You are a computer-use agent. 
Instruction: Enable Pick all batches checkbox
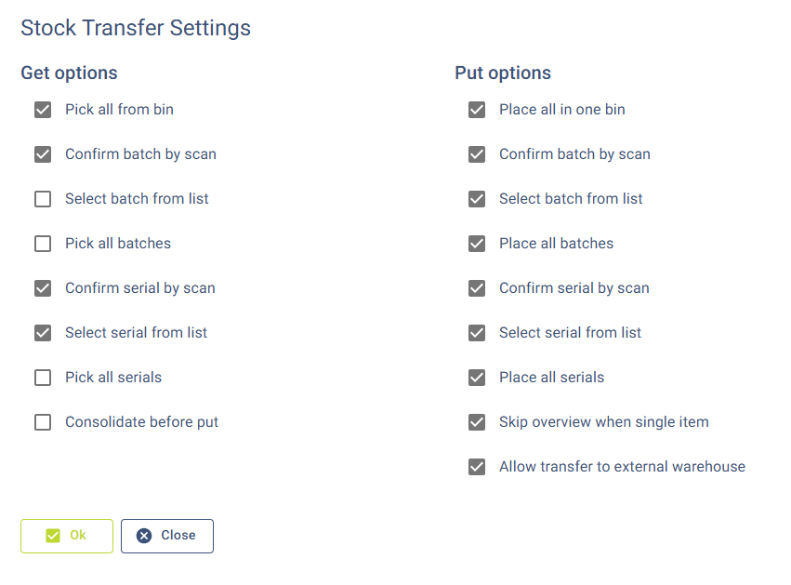(43, 244)
